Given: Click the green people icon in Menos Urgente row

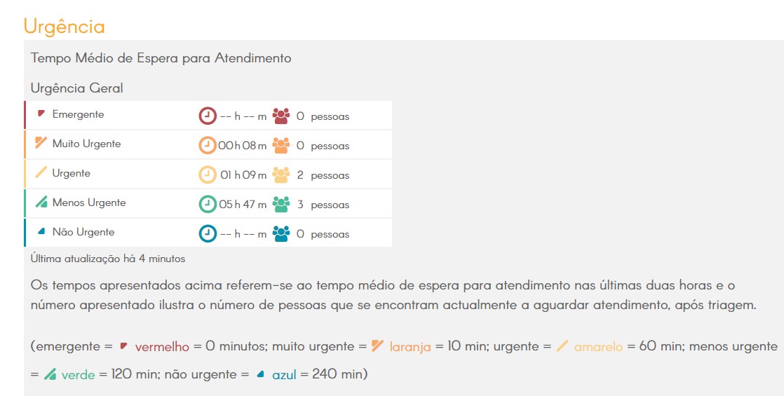Looking at the screenshot, I should coord(281,204).
